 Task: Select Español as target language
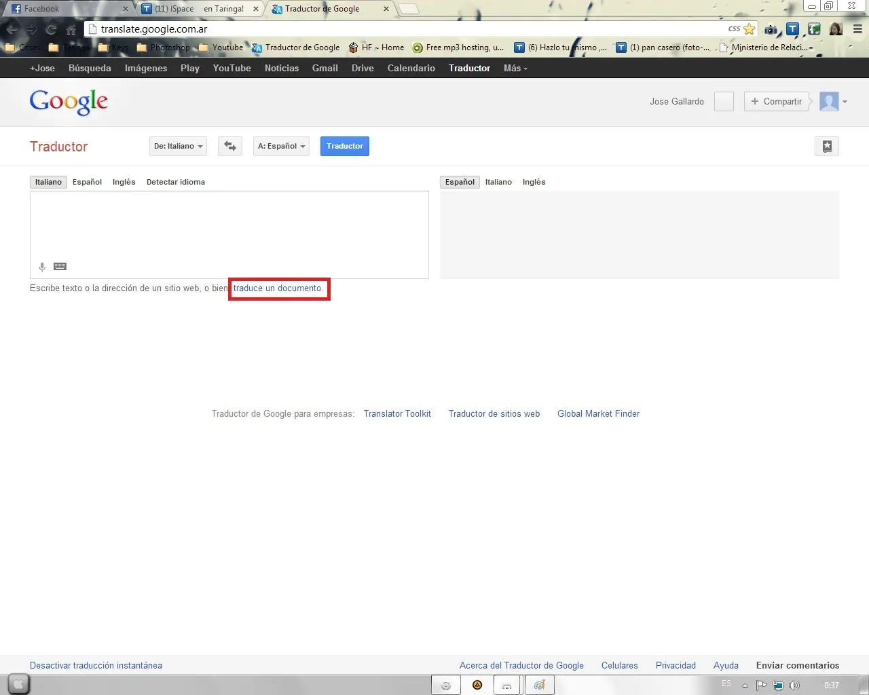pyautogui.click(x=460, y=182)
